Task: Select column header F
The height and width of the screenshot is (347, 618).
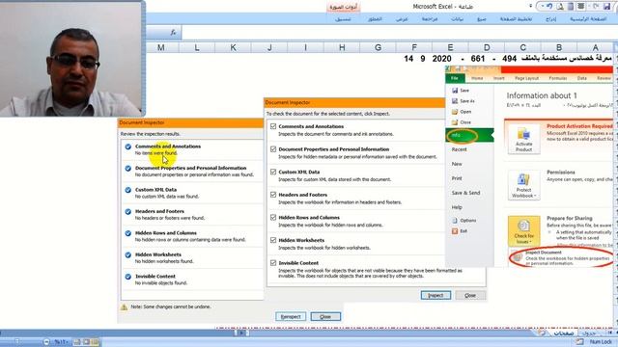Action: [x=414, y=47]
